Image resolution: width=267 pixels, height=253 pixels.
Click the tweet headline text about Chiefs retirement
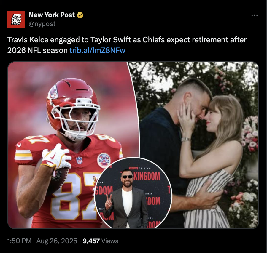pos(127,45)
